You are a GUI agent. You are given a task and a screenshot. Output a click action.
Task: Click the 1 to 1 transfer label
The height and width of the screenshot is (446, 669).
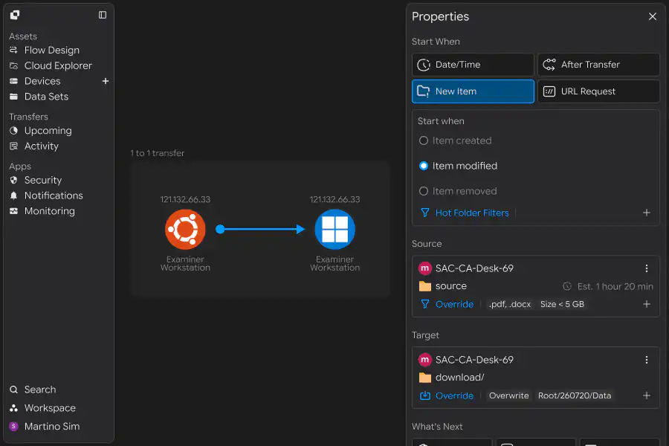pos(158,153)
